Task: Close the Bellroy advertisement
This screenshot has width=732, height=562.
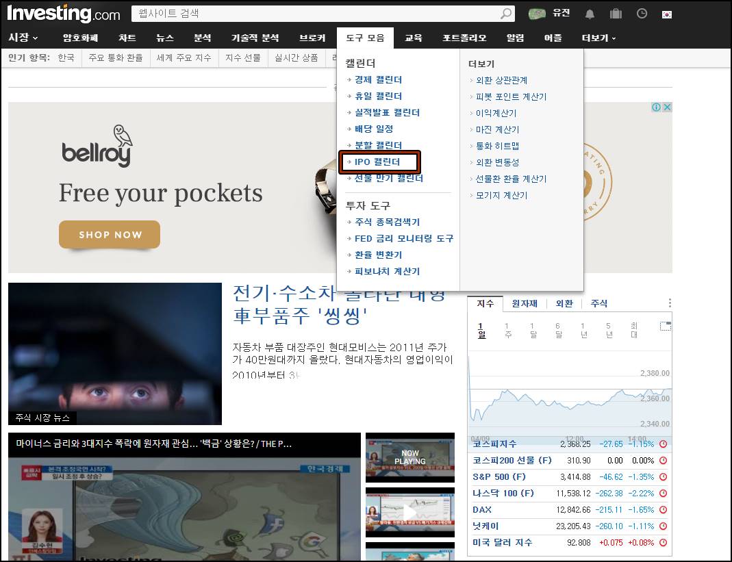Action: click(667, 107)
